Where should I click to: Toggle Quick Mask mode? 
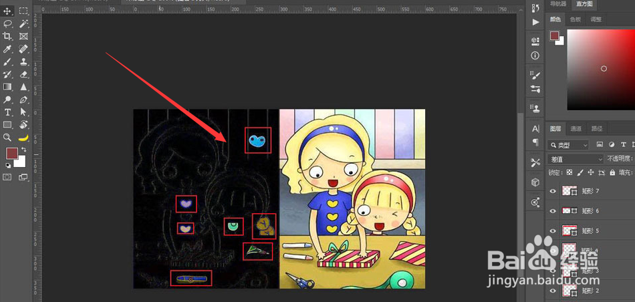7,177
